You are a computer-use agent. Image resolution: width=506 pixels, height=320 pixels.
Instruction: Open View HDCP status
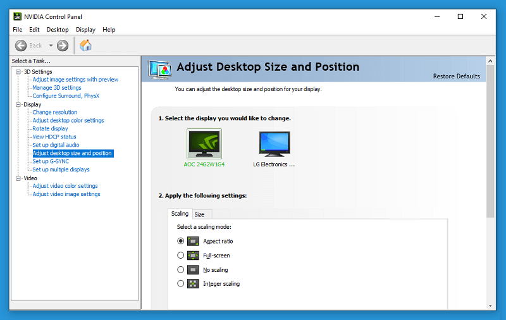point(54,137)
